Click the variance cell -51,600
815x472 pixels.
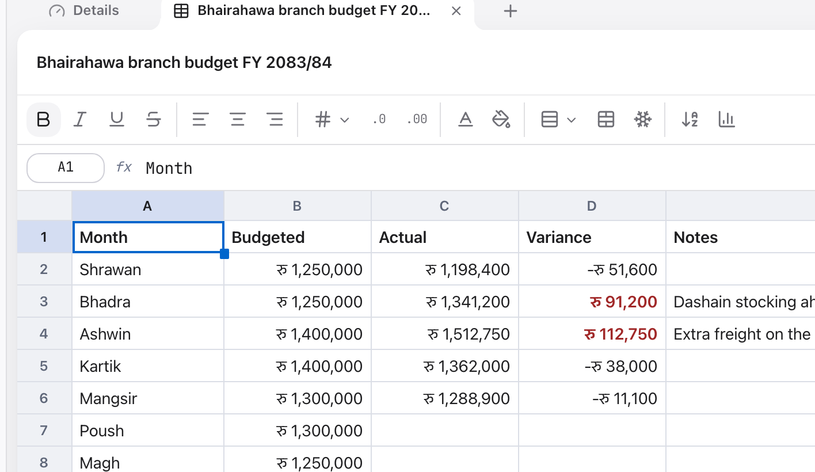coord(592,269)
